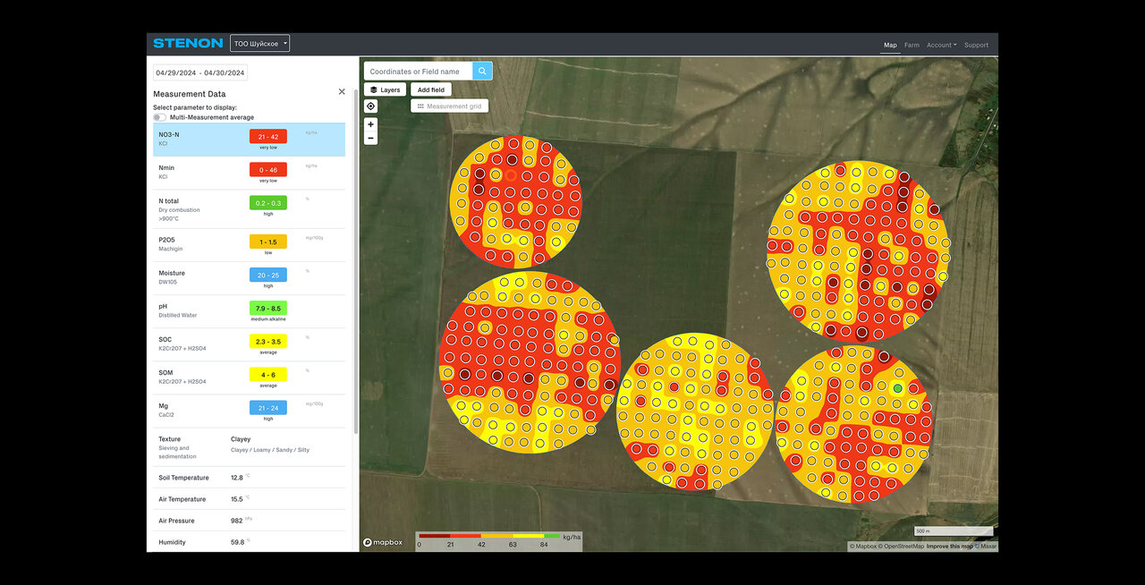Viewport: 1145px width, 585px height.
Task: Open the ТОО Шуйское farm dropdown
Action: (259, 43)
